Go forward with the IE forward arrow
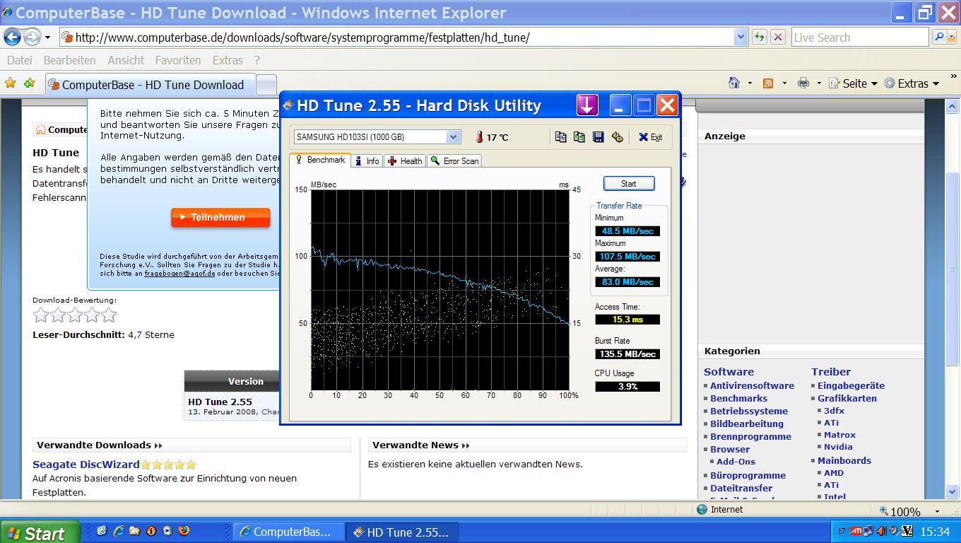This screenshot has width=961, height=543. point(32,37)
